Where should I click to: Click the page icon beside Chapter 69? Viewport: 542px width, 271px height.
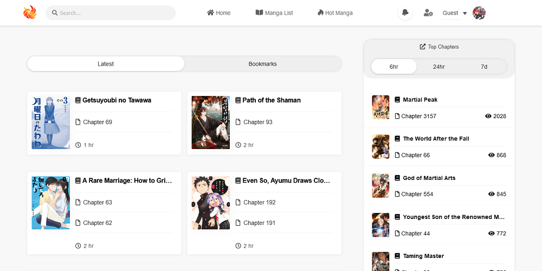click(x=78, y=121)
